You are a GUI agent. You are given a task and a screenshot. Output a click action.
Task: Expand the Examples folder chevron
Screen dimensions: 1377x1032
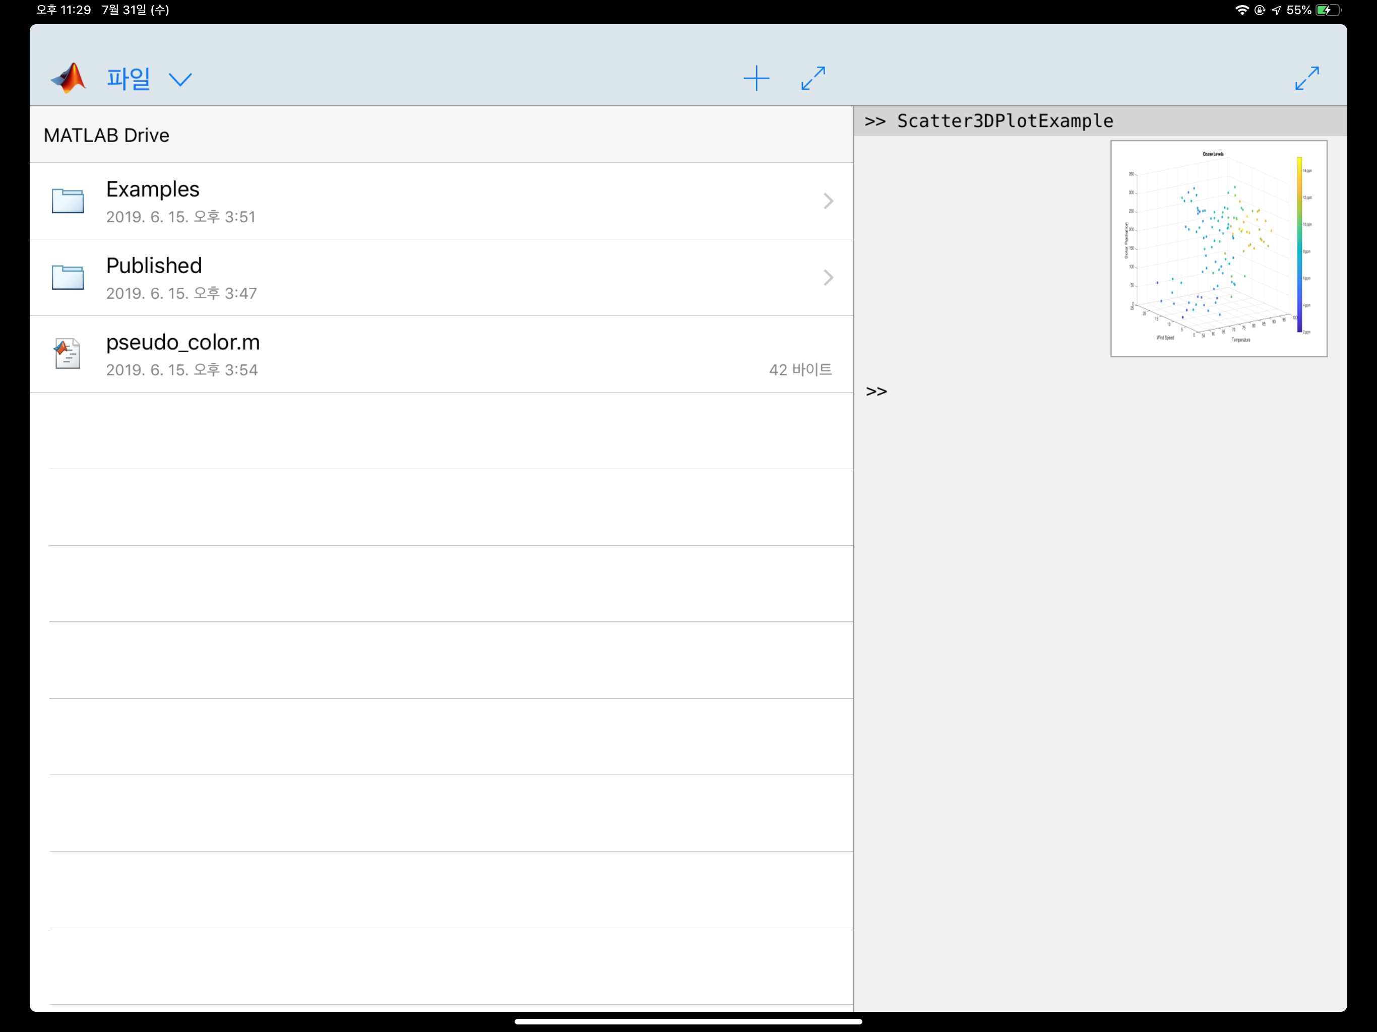[x=828, y=201]
